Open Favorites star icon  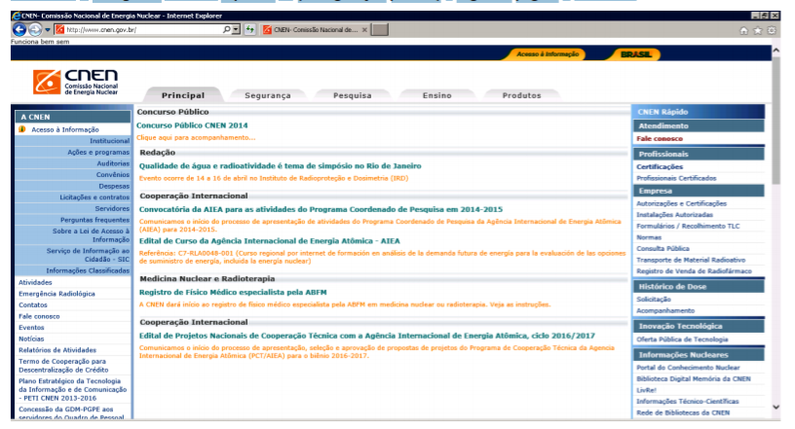pyautogui.click(x=757, y=30)
